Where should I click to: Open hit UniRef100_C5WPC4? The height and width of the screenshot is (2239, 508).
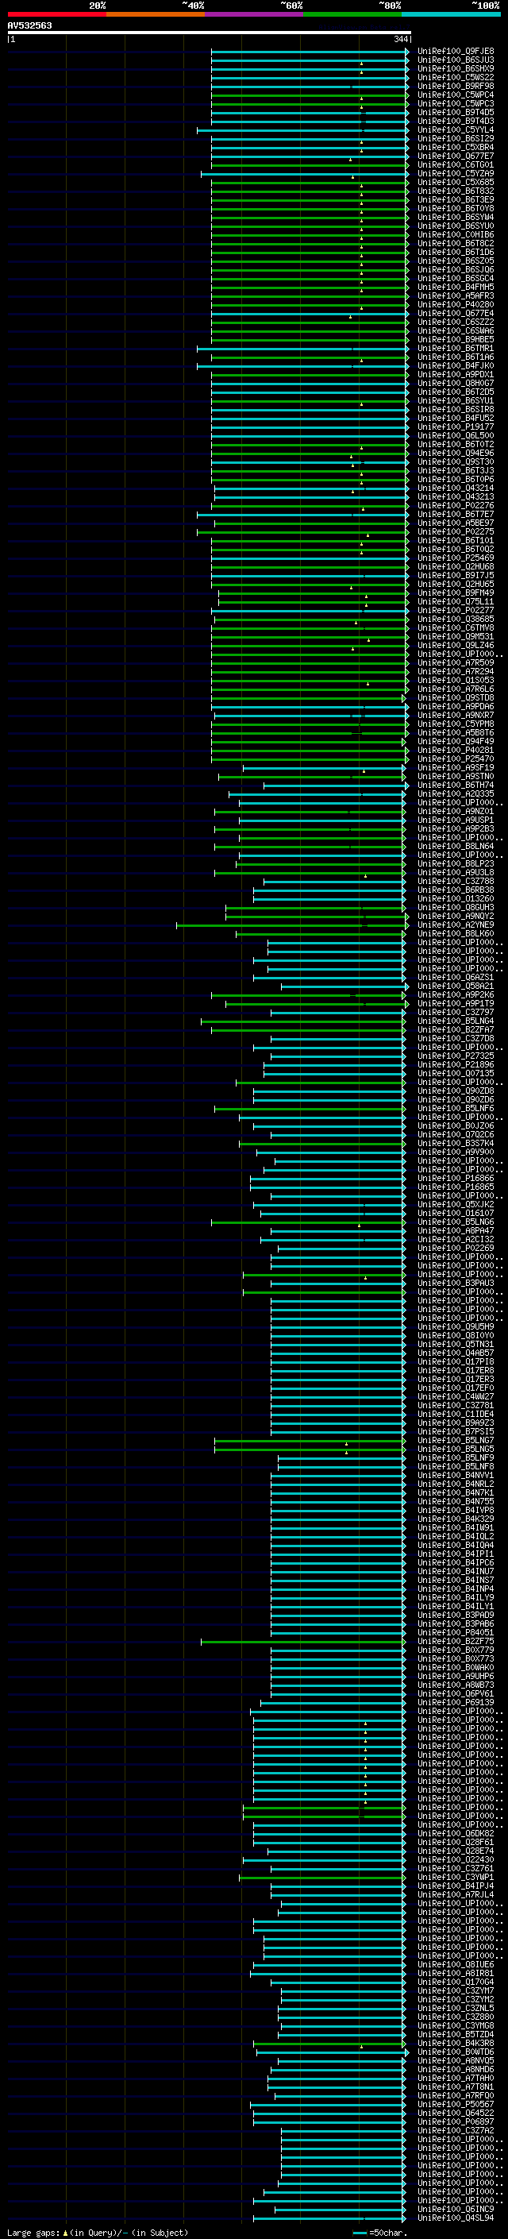click(456, 95)
